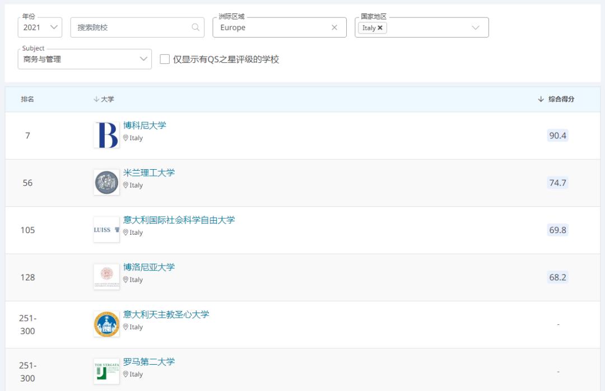Open the 罗马第二大学 link
The height and width of the screenshot is (391, 605).
point(149,362)
